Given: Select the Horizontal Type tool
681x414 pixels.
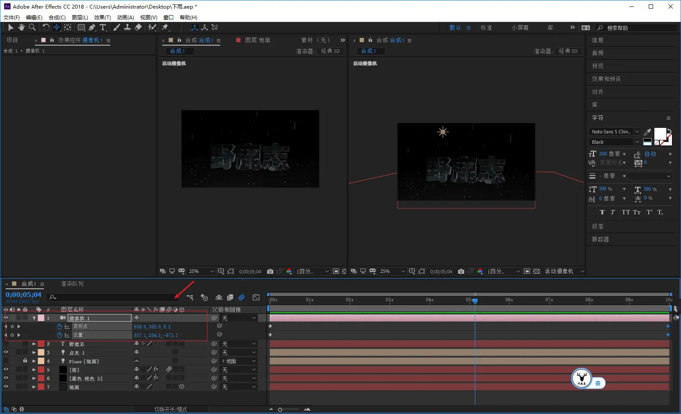Looking at the screenshot, I should click(103, 28).
